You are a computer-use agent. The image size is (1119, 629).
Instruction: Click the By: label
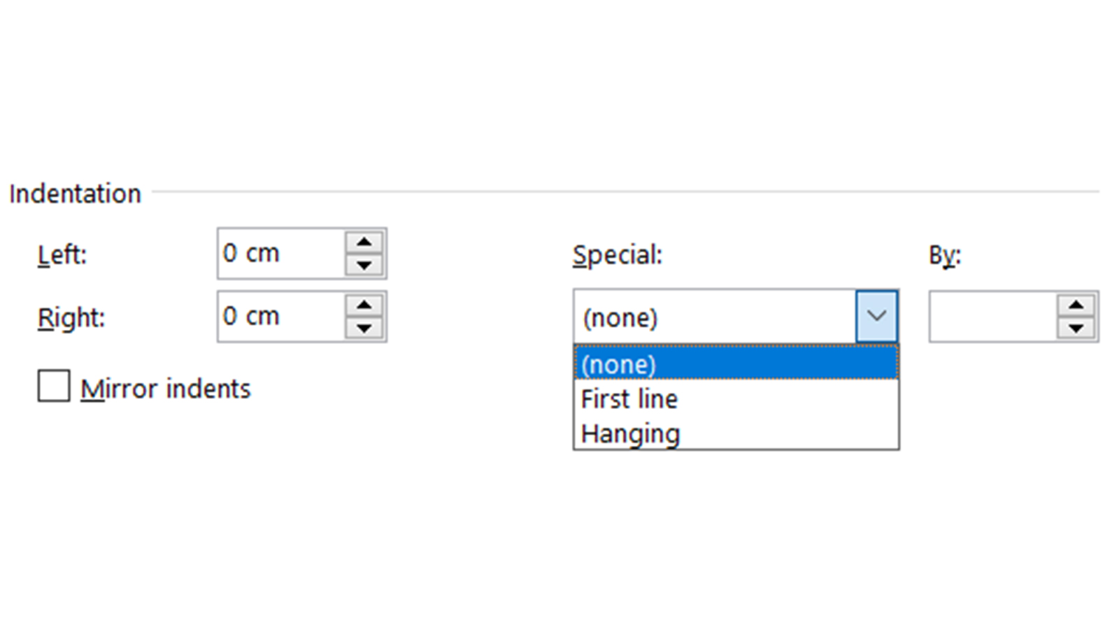pyautogui.click(x=945, y=255)
